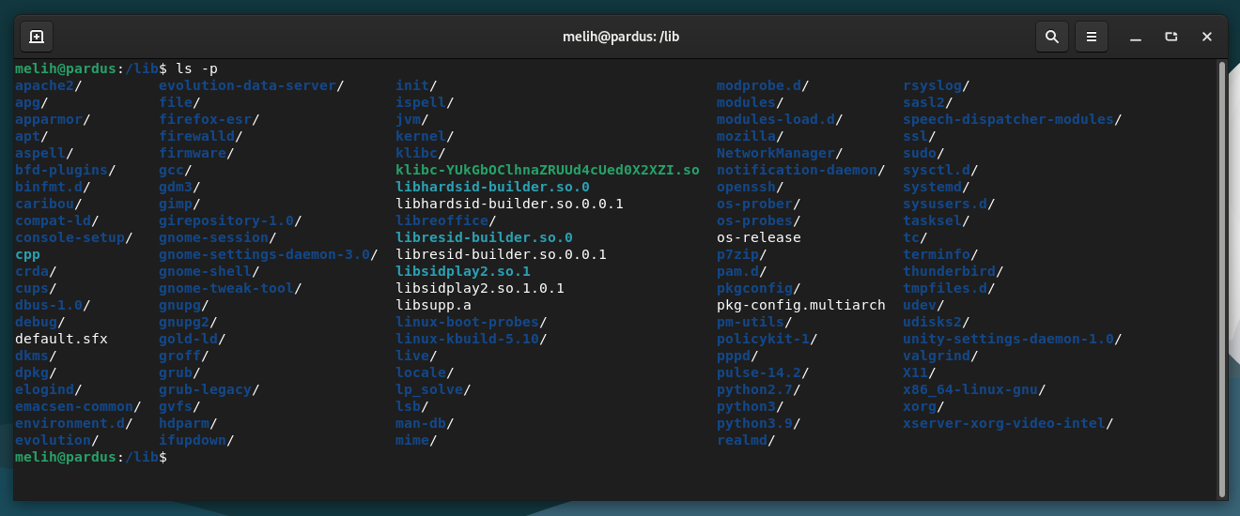Screen dimensions: 1240x516
Task: Click the 'systemd/' entry
Action: (937, 187)
